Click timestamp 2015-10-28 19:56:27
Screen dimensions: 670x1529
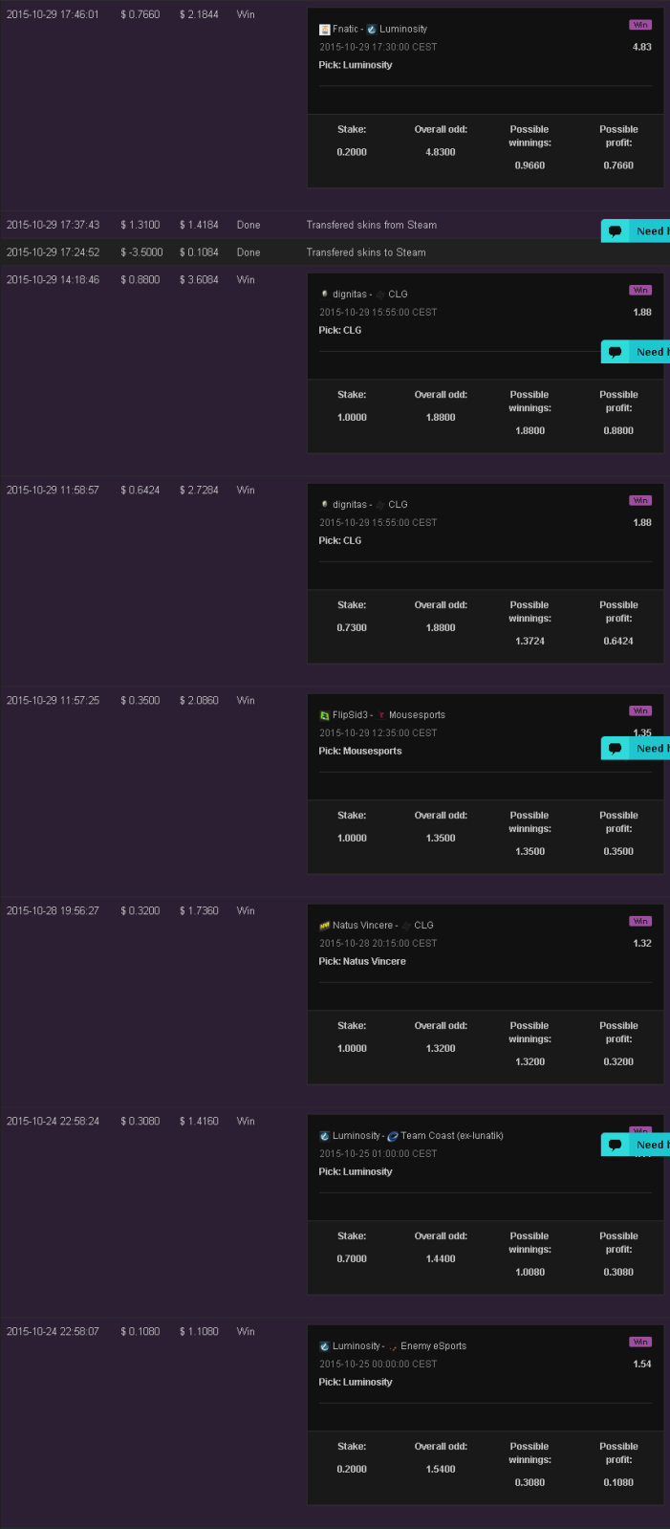tap(53, 911)
